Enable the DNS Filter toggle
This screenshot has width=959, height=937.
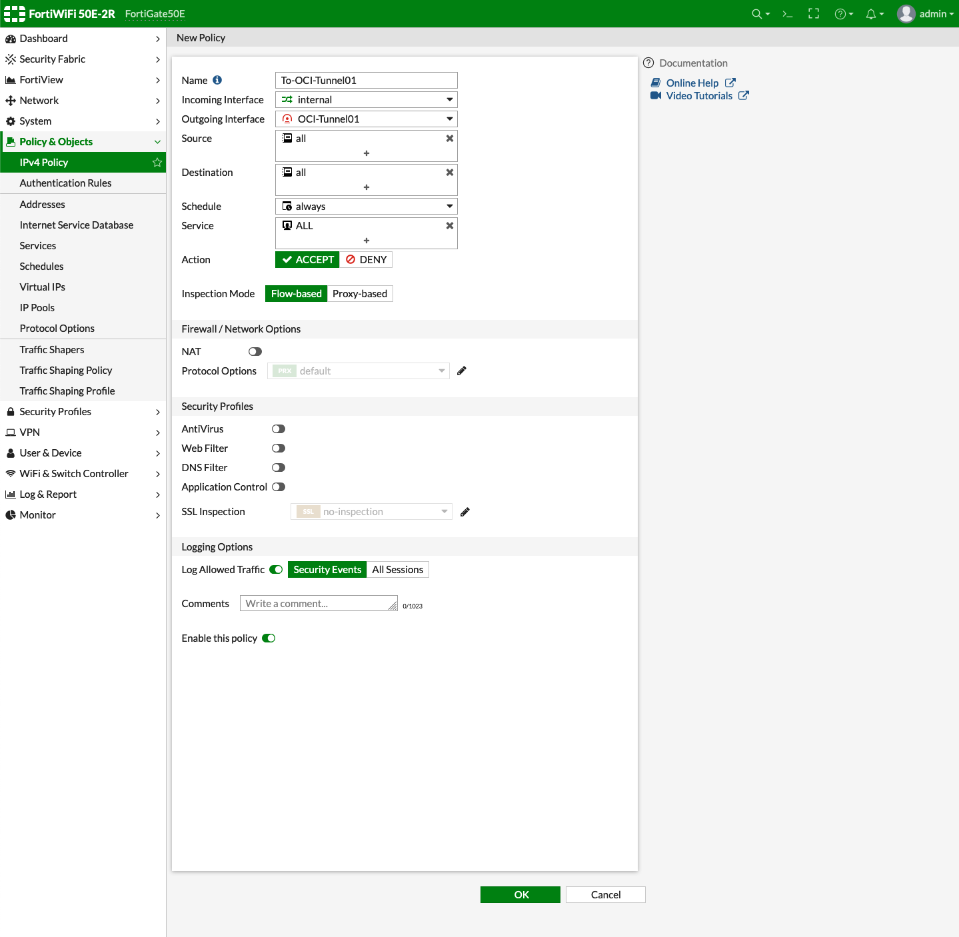(279, 468)
